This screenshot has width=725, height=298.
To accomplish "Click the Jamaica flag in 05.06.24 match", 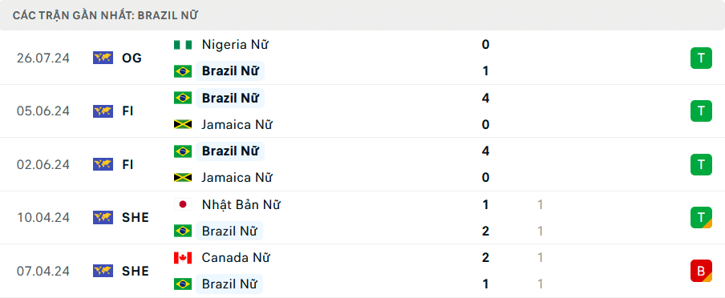I will [183, 124].
